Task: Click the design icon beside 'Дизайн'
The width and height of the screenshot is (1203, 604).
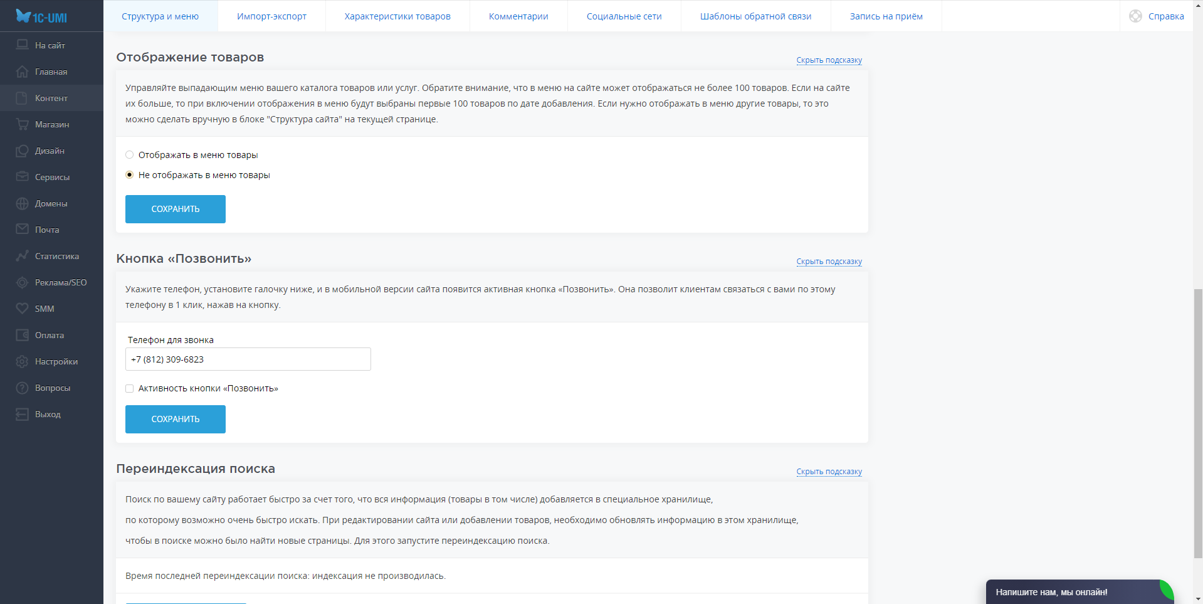Action: point(22,151)
